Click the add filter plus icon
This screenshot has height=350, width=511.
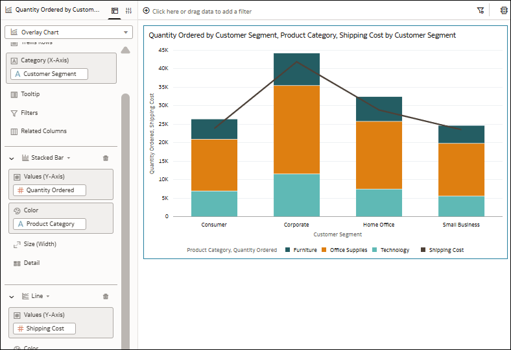[x=146, y=11]
